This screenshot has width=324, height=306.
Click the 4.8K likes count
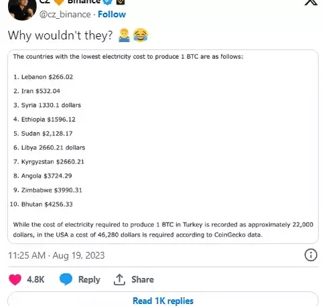pyautogui.click(x=35, y=279)
